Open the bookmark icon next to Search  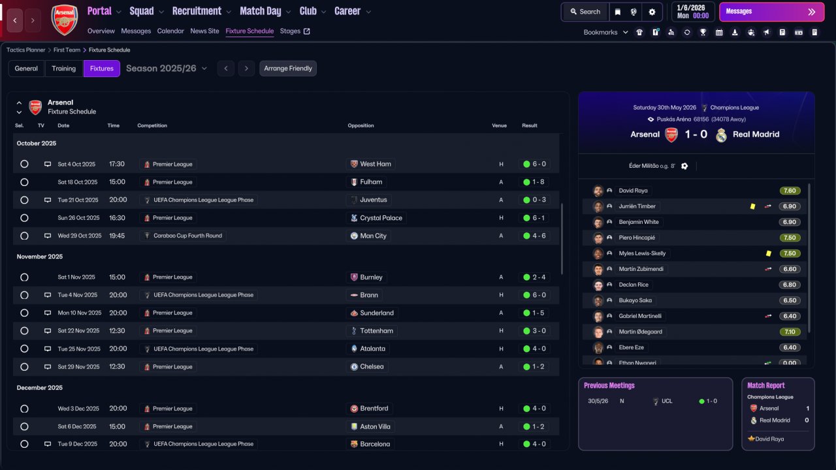click(618, 12)
